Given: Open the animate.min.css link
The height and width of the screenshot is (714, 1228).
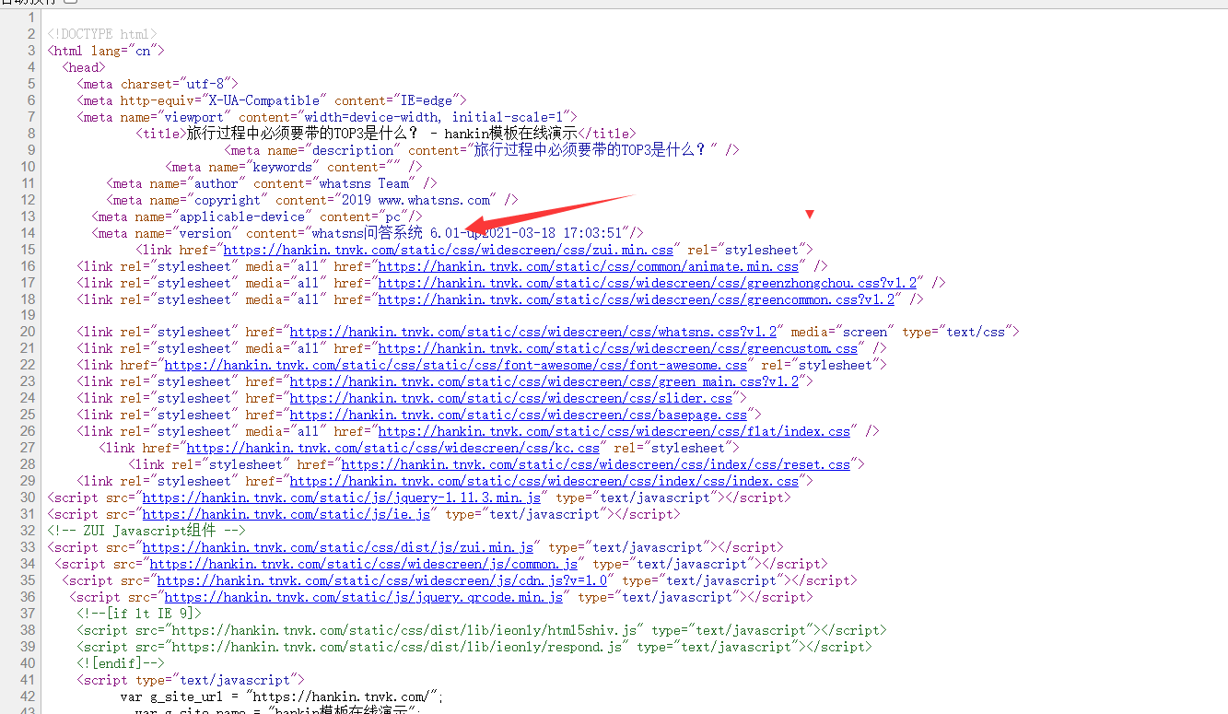Looking at the screenshot, I should 588,266.
